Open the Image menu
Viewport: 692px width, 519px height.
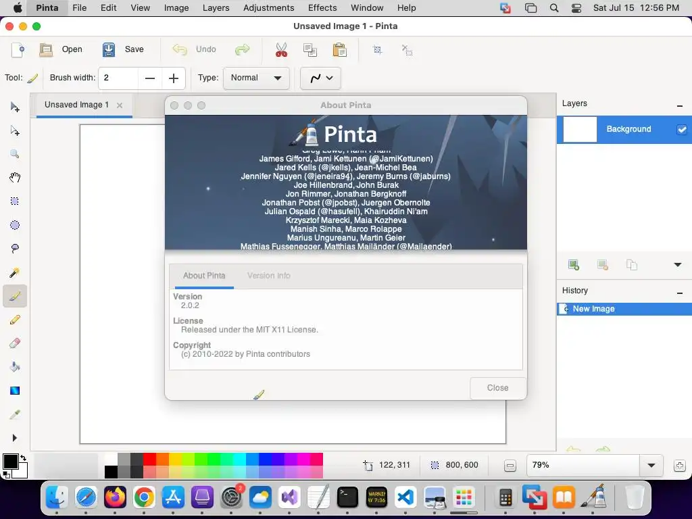tap(176, 8)
